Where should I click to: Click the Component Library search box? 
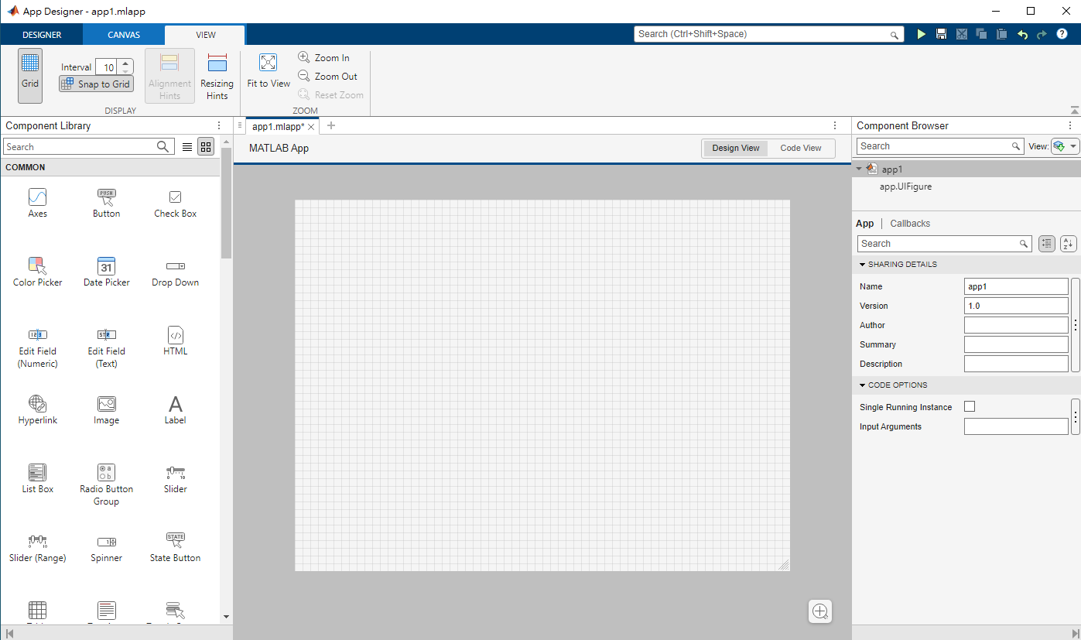pyautogui.click(x=88, y=146)
